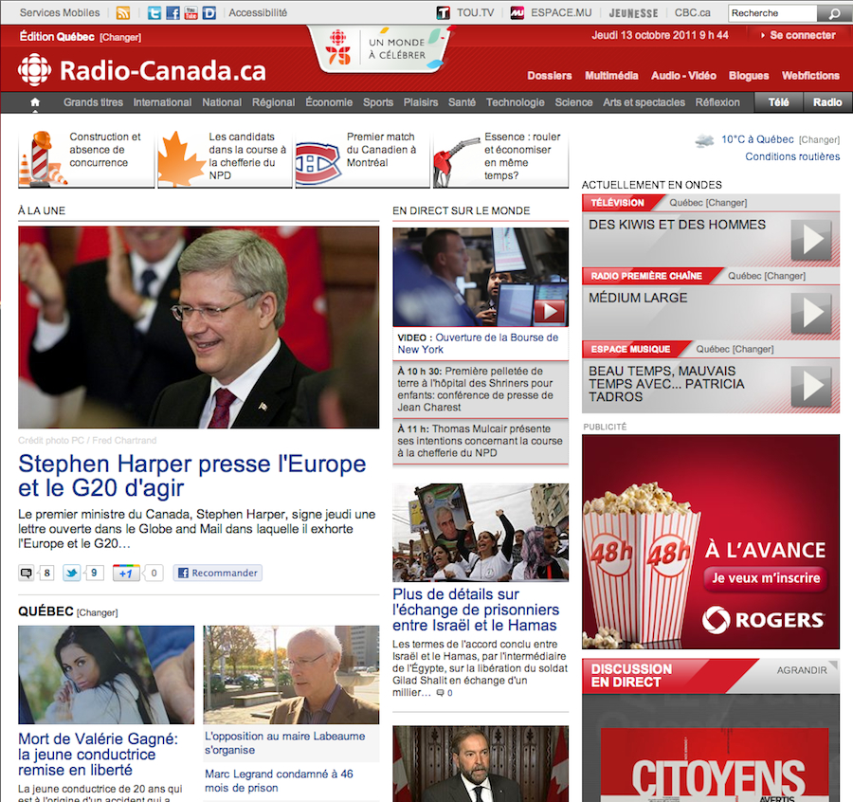Open the Twitter icon in top bar

(154, 12)
